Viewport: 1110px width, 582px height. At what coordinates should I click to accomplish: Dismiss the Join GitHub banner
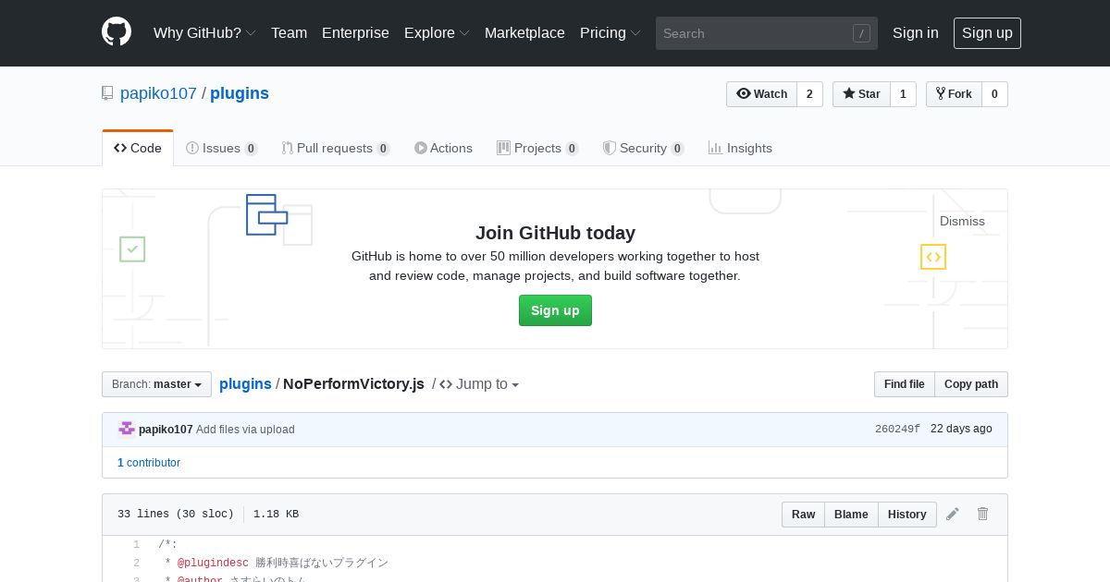(962, 221)
